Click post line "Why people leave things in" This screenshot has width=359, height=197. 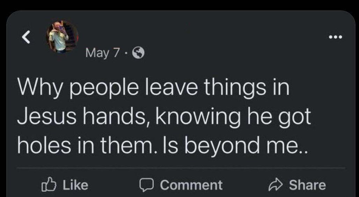(x=153, y=88)
